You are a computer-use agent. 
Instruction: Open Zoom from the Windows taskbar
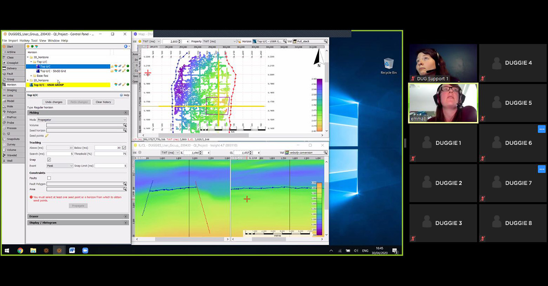tap(85, 250)
